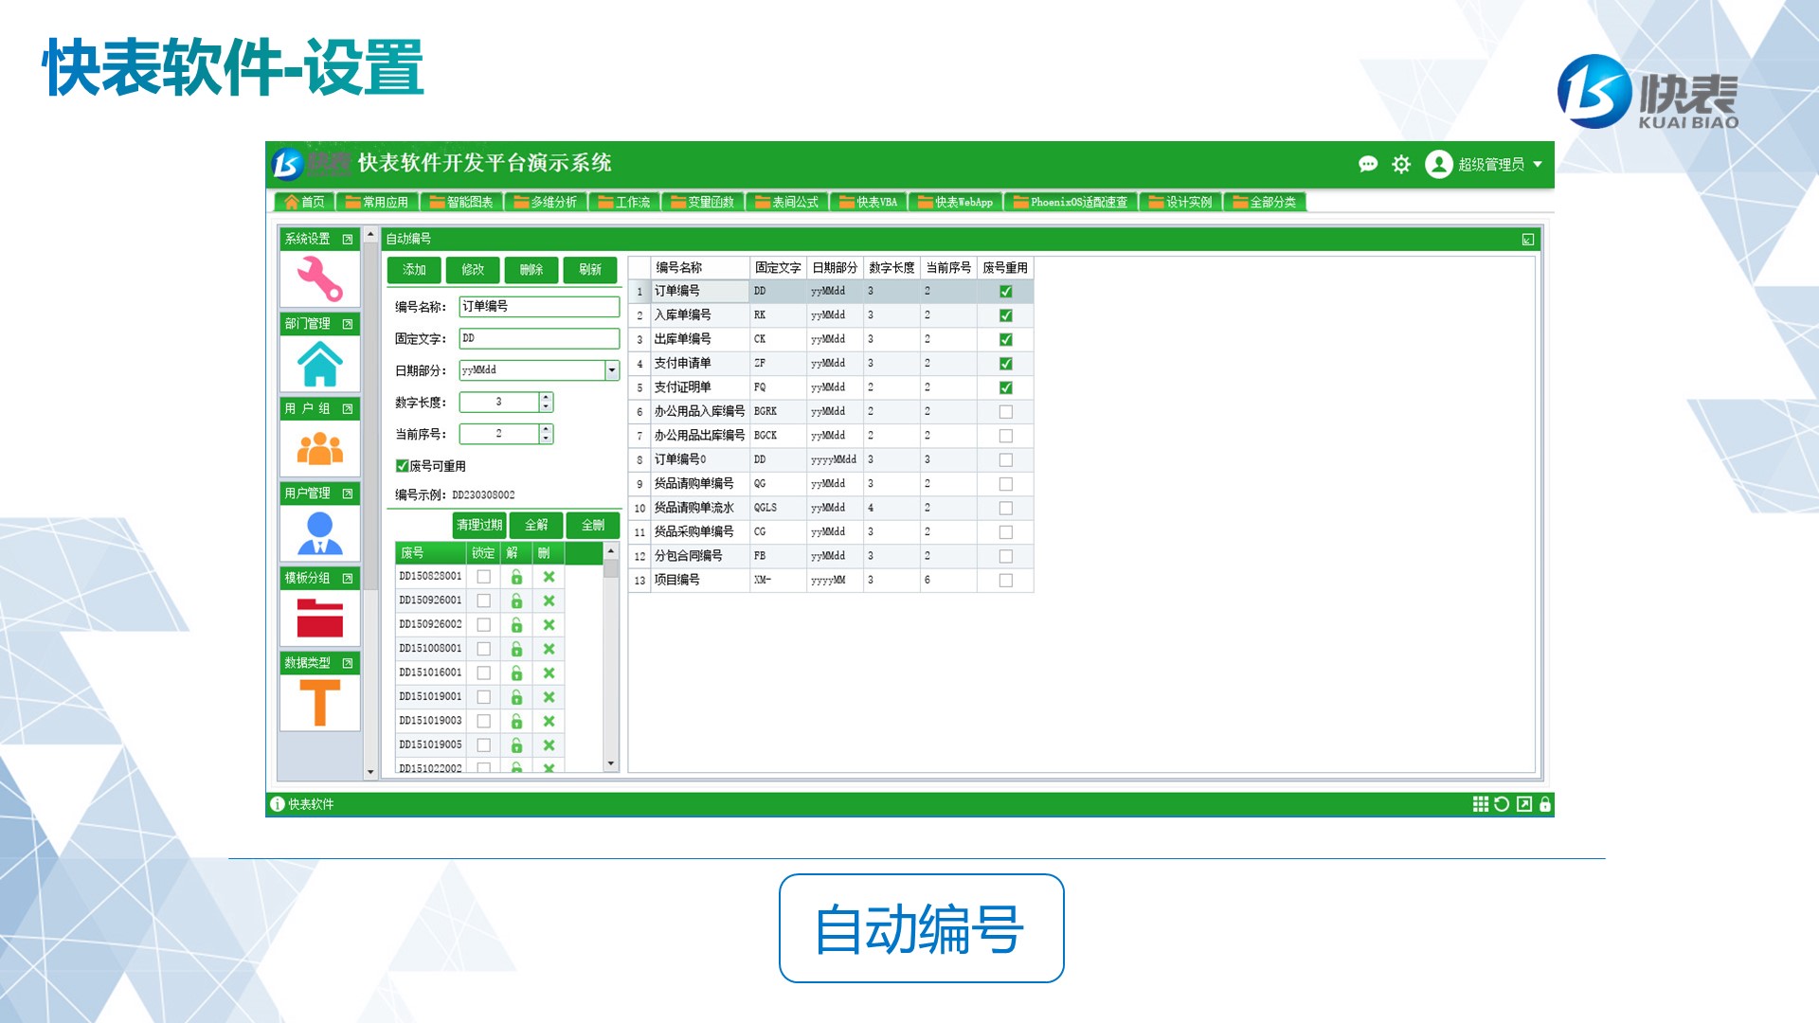
Task: Click the 编号名称 input field
Action: click(539, 307)
